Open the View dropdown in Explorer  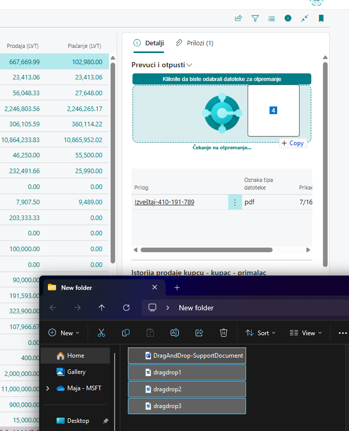(306, 333)
